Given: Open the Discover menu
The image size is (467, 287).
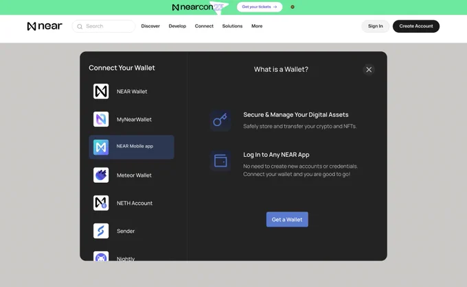Looking at the screenshot, I should 150,26.
